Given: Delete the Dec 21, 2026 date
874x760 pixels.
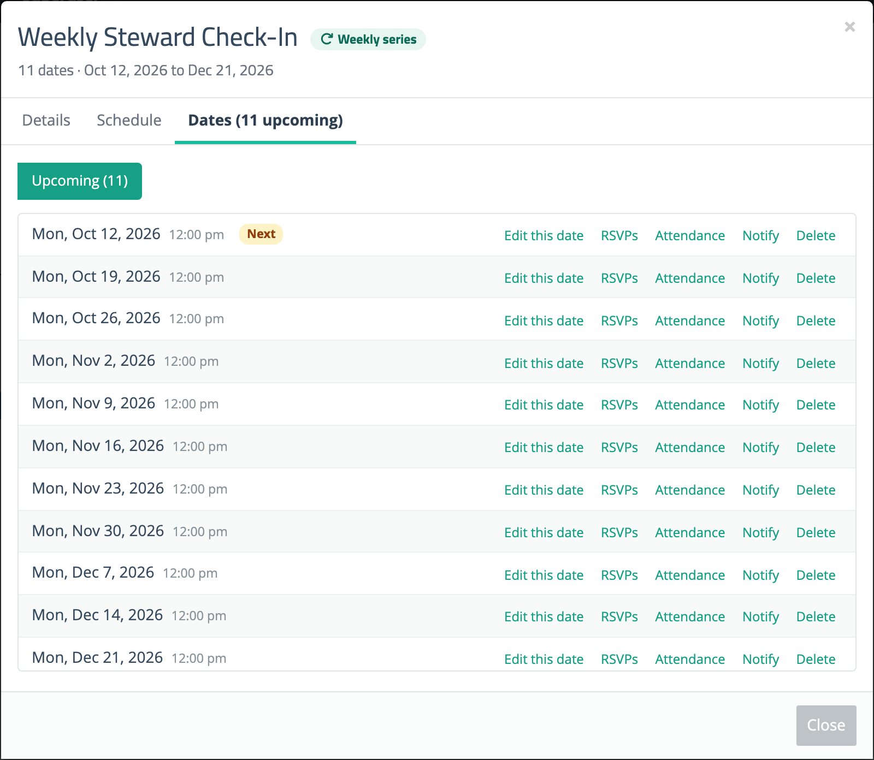Looking at the screenshot, I should tap(816, 659).
